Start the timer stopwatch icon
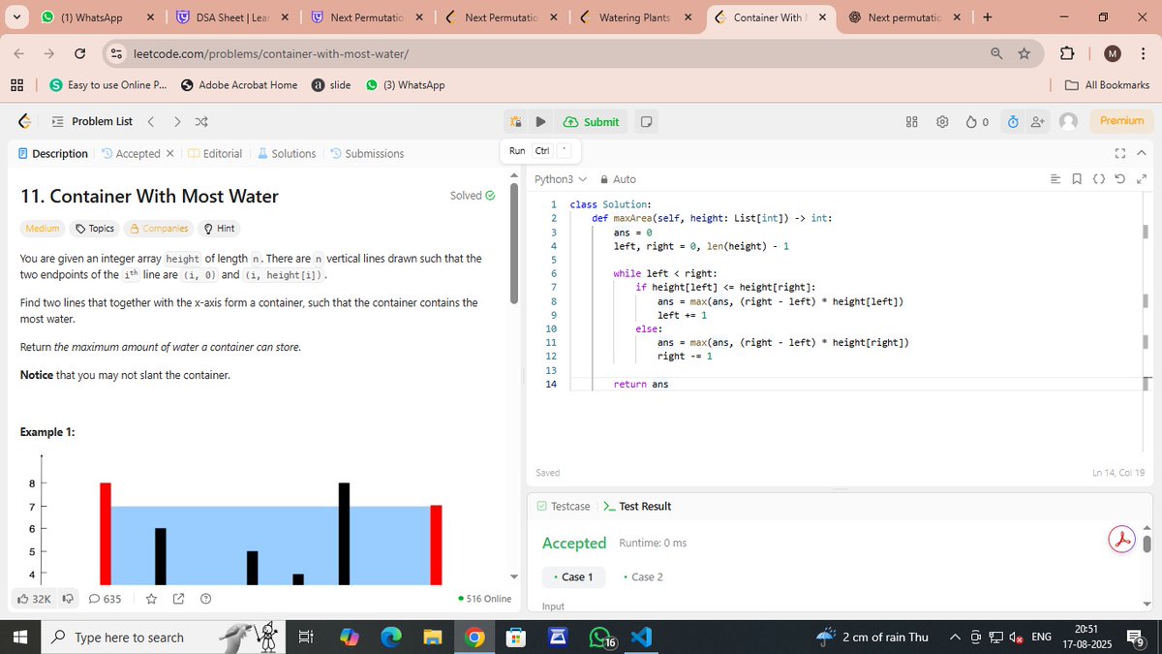The image size is (1162, 654). coord(1013,122)
